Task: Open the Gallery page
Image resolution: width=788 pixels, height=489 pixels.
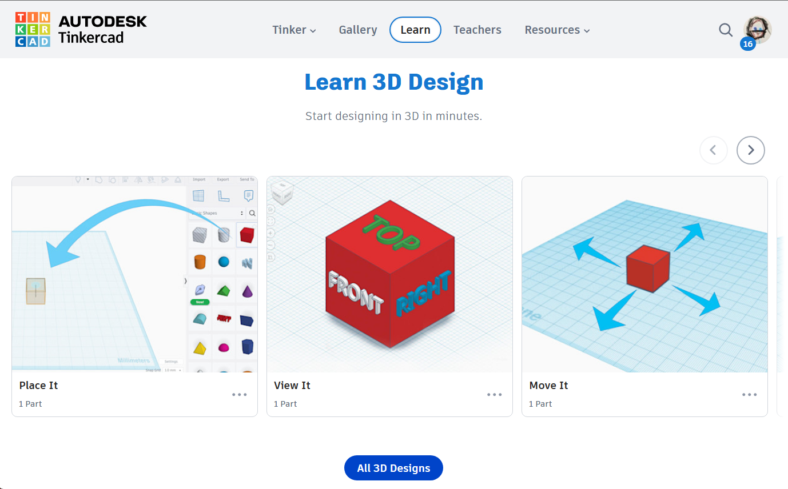Action: point(358,30)
